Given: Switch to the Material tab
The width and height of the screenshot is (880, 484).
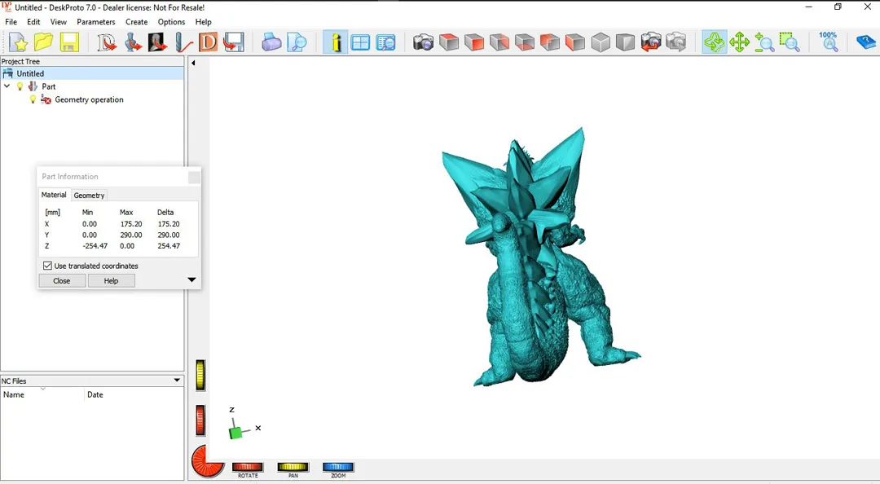Looking at the screenshot, I should (54, 195).
